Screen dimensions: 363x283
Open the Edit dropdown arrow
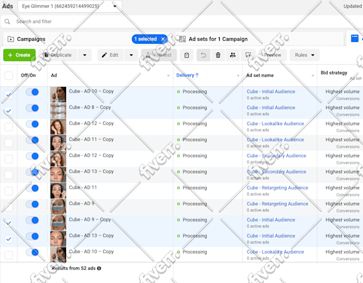click(131, 55)
